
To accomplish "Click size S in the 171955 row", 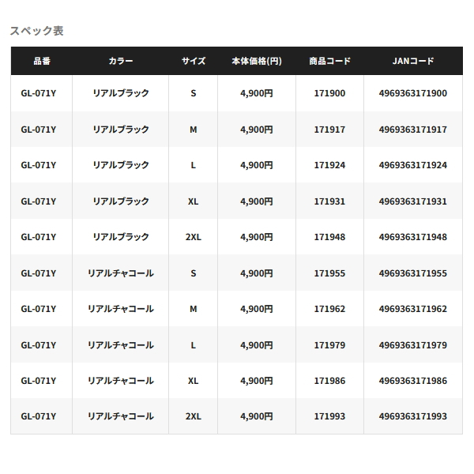I will (194, 273).
